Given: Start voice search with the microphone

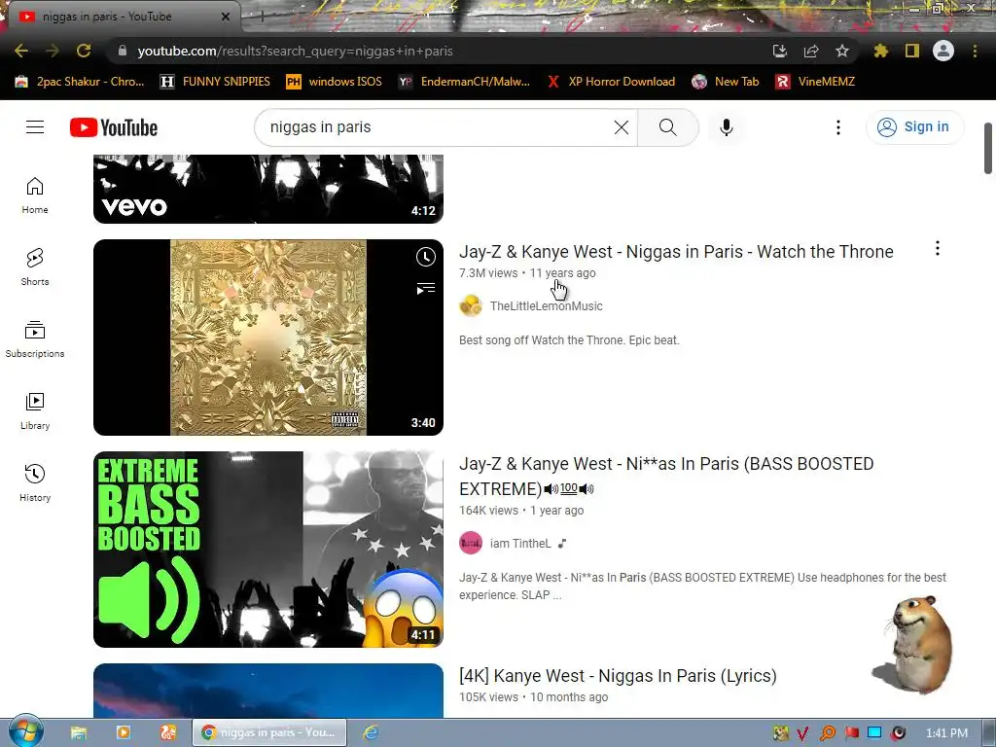Looking at the screenshot, I should click(x=726, y=127).
